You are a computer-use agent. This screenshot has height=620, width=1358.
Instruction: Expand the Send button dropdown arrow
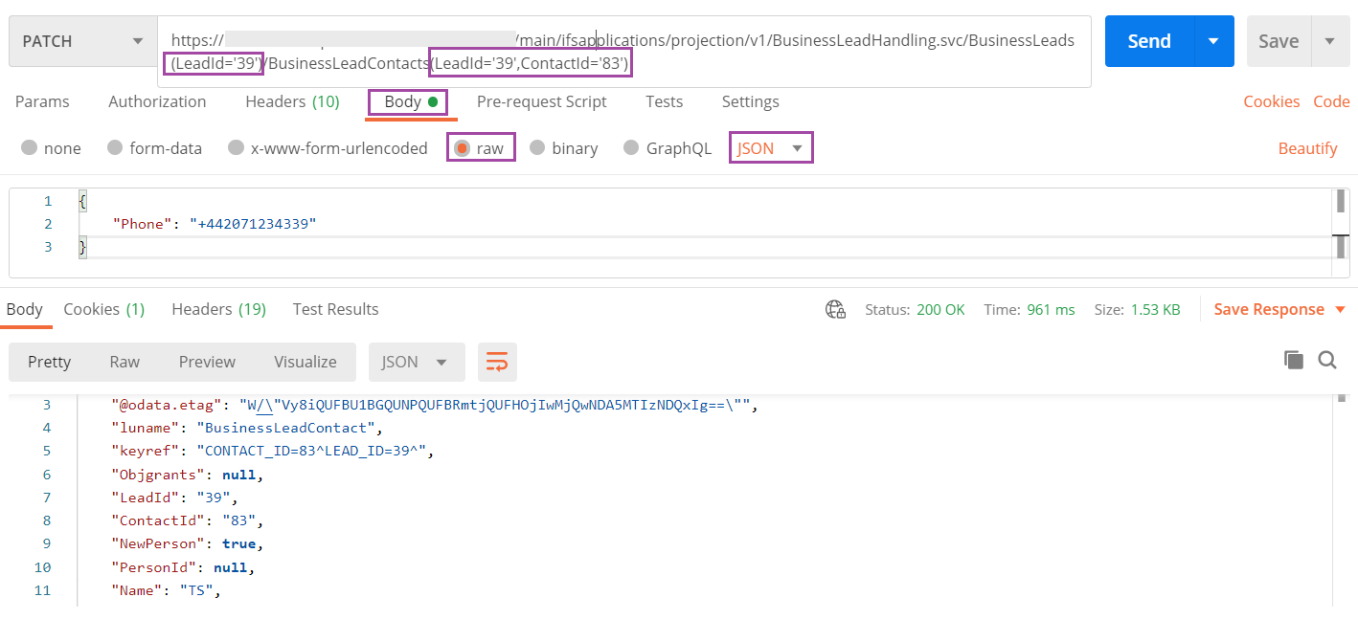tap(1213, 40)
